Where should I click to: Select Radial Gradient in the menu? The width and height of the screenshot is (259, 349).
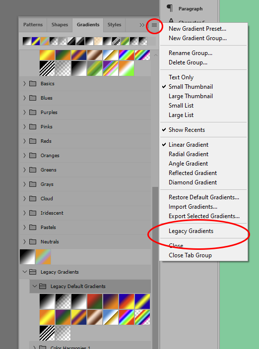189,154
